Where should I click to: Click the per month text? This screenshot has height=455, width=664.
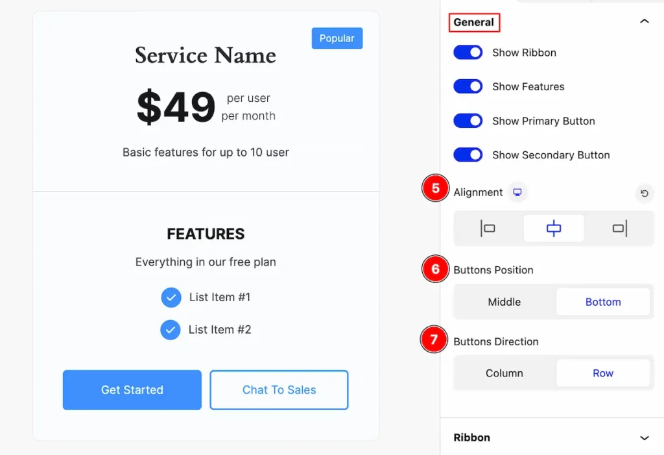(x=248, y=116)
